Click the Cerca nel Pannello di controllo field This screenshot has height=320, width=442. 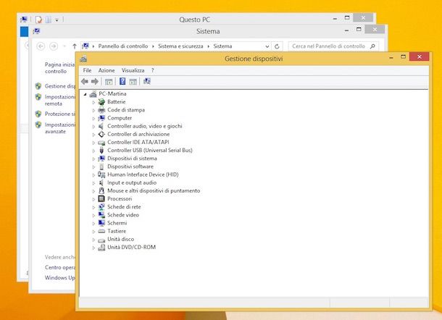tap(333, 46)
